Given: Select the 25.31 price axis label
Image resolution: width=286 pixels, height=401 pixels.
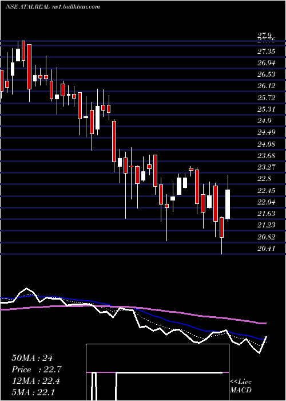Looking at the screenshot, I should pos(266,109).
